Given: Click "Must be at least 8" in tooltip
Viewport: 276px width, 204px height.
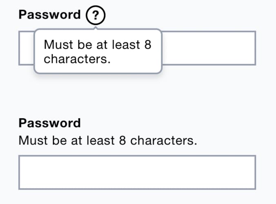Looking at the screenshot, I should [x=98, y=44].
